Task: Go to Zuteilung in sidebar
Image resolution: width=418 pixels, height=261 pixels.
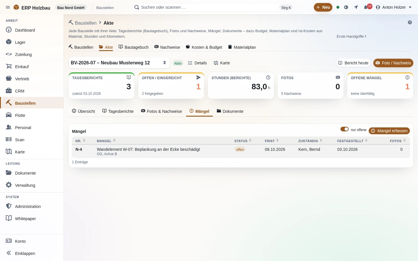Action: click(x=32, y=54)
